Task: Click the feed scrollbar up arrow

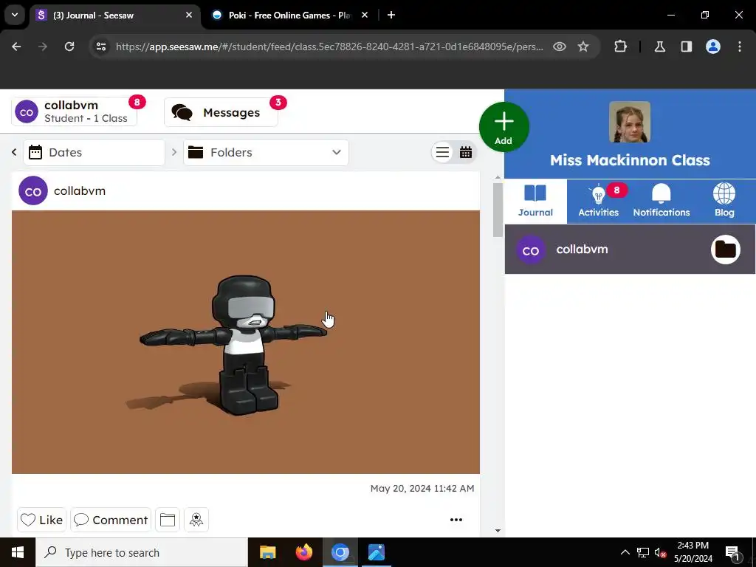Action: (498, 178)
